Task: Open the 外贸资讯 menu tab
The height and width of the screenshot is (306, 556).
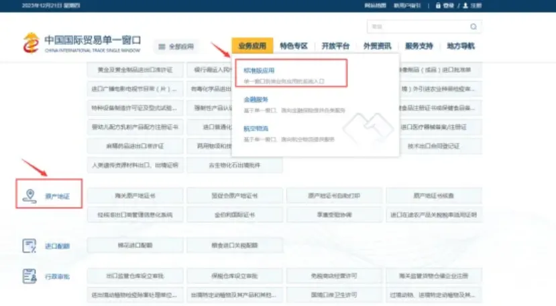Action: click(378, 46)
